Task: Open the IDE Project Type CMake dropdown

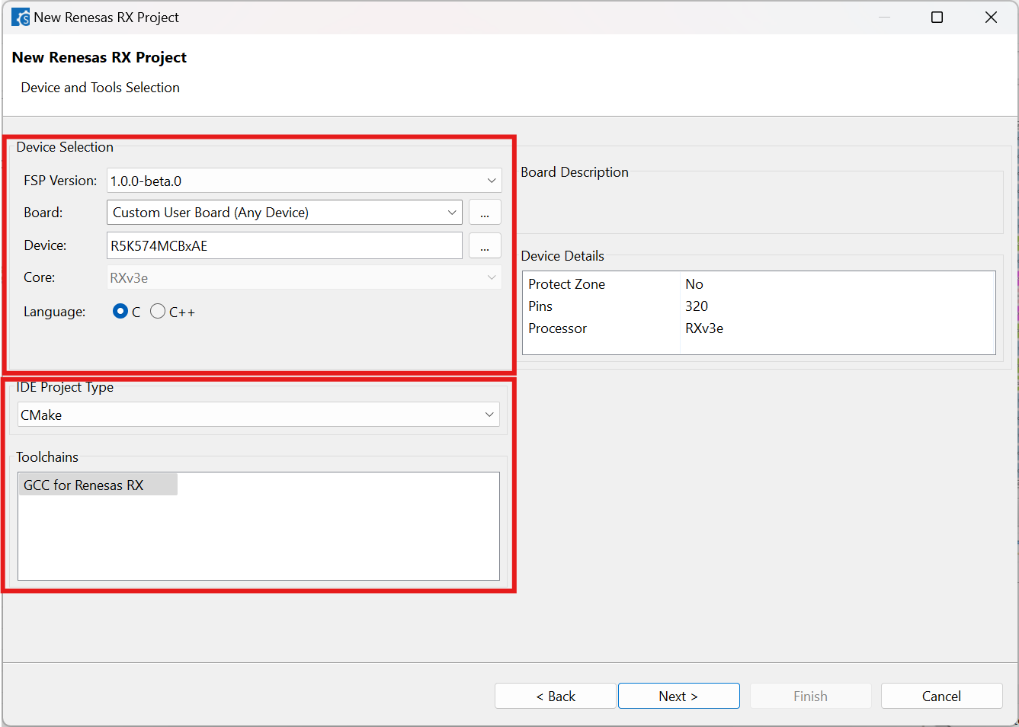Action: [258, 415]
